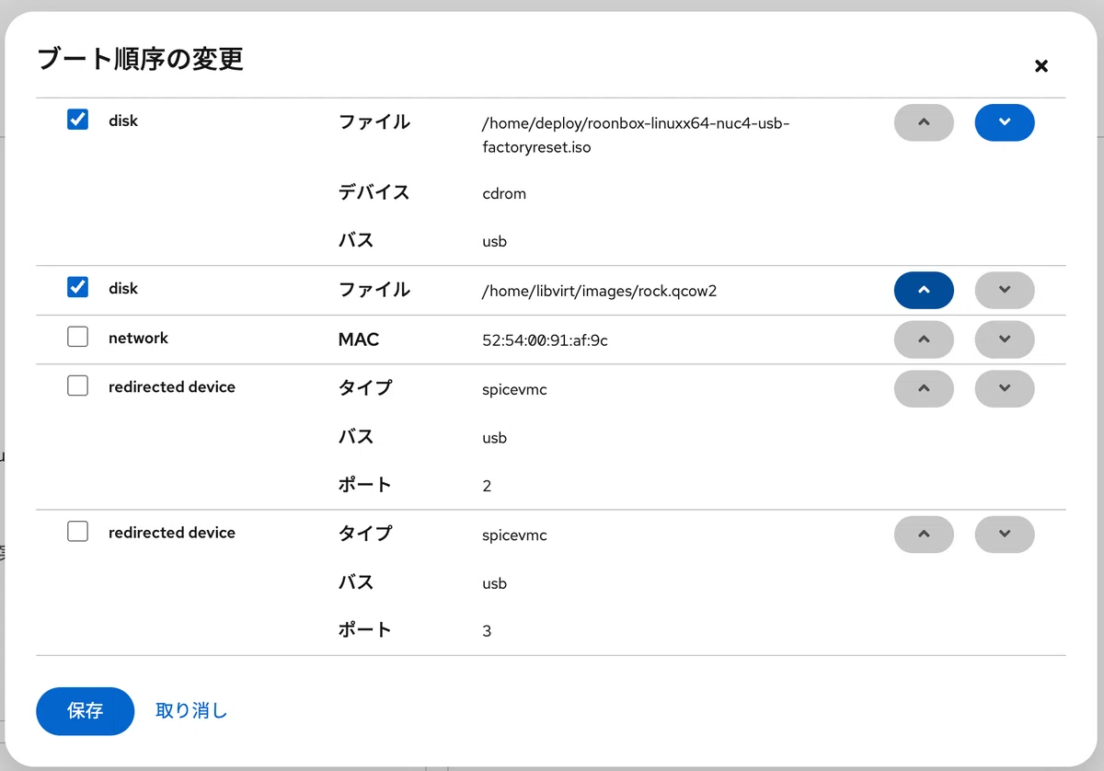Enable port 3 redirected device checkbox
This screenshot has width=1104, height=771.
(x=78, y=531)
